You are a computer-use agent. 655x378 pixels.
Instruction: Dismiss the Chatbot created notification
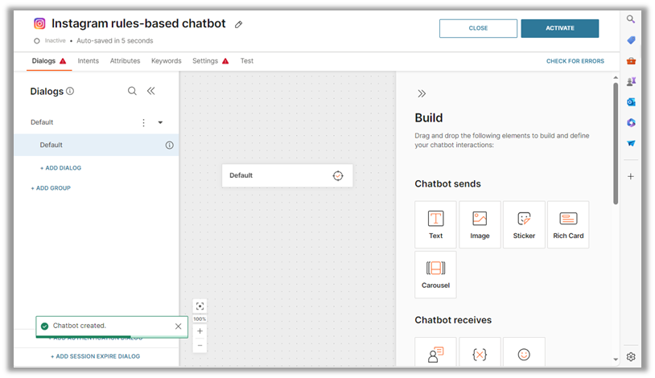[x=179, y=327]
